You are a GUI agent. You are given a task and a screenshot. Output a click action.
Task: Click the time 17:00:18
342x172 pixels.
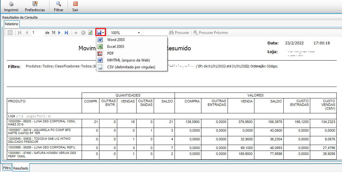pyautogui.click(x=322, y=43)
